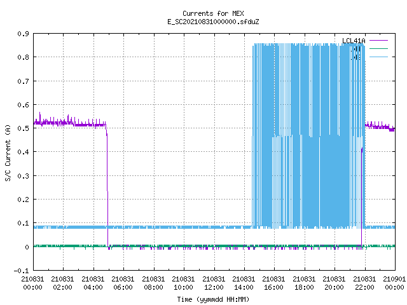Screen dimensions: 407x305
Task: Click the 12:00 x-axis time label
Action: coord(214,287)
